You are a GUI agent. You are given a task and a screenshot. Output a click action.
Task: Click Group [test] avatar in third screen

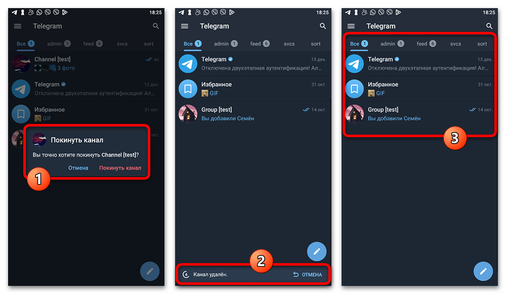pos(354,114)
